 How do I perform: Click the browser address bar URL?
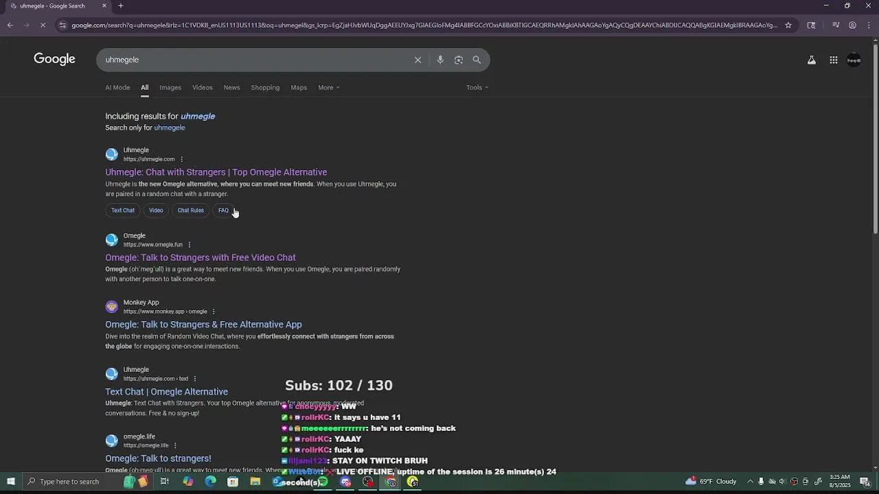click(424, 25)
